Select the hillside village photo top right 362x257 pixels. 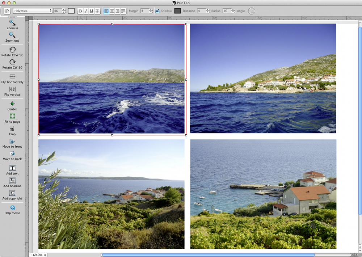click(263, 79)
